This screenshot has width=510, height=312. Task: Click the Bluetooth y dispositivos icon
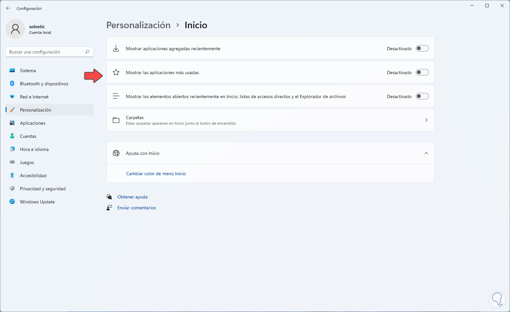12,84
